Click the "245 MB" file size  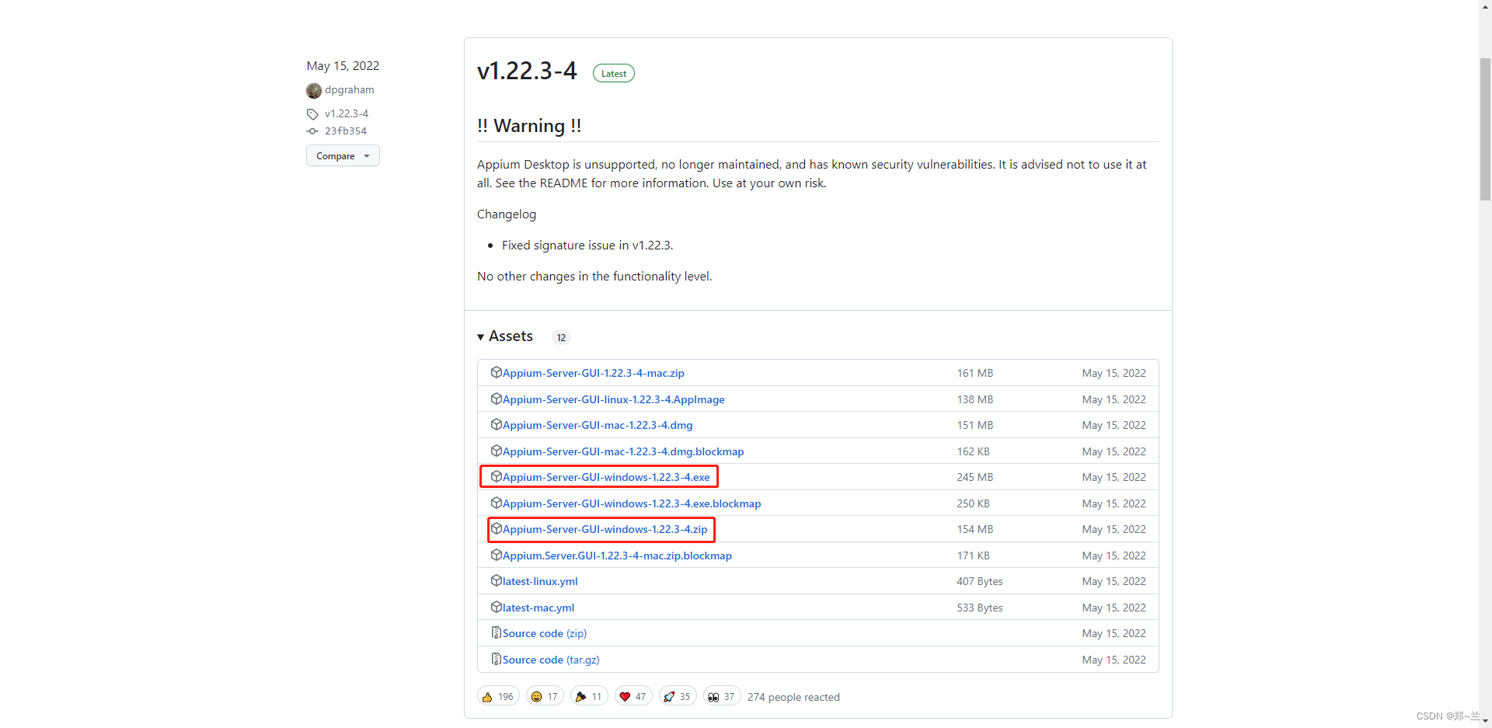pos(974,478)
